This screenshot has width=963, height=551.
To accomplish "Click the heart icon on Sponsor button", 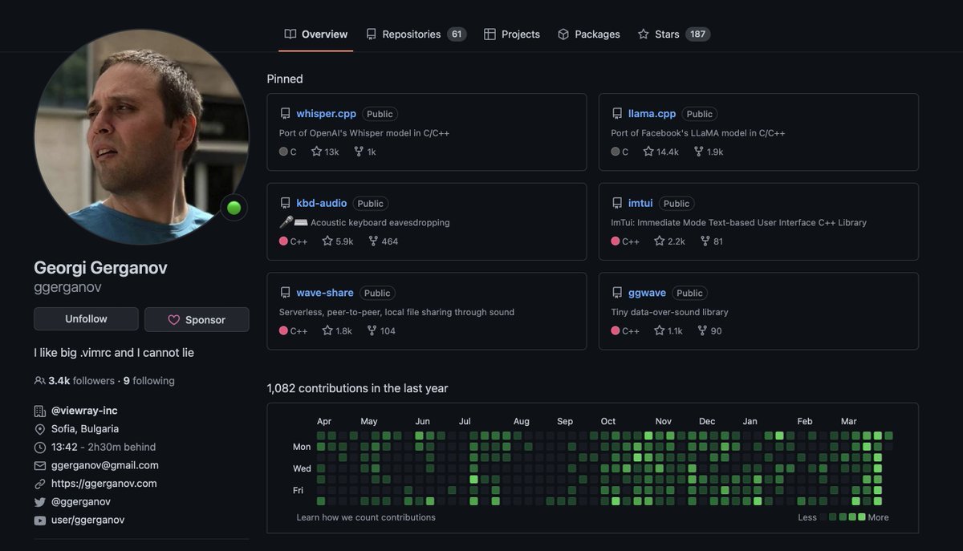I will coord(173,320).
